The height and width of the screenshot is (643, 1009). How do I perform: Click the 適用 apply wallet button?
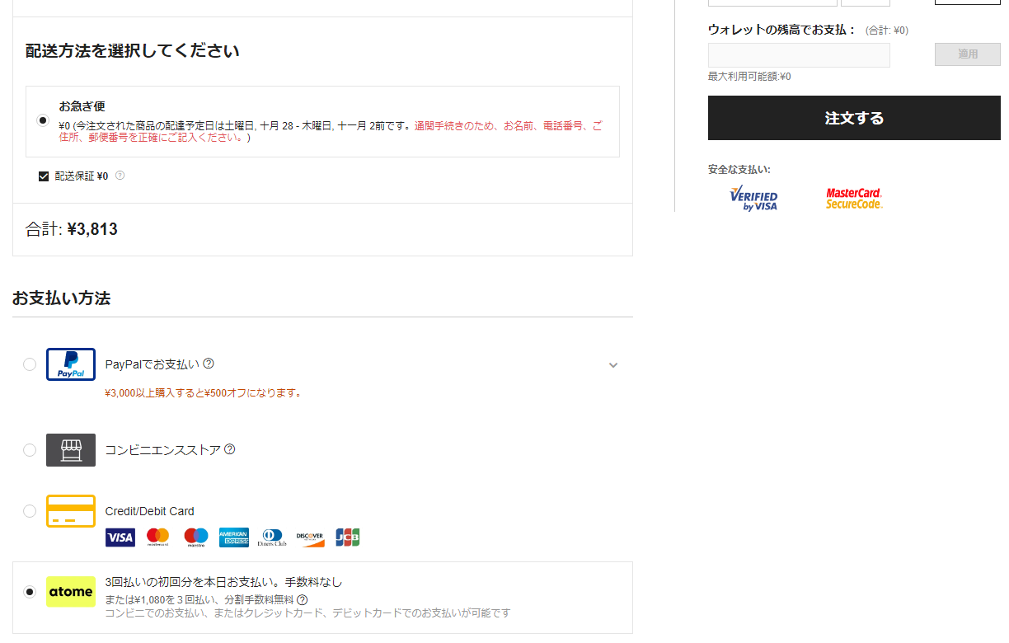click(968, 54)
